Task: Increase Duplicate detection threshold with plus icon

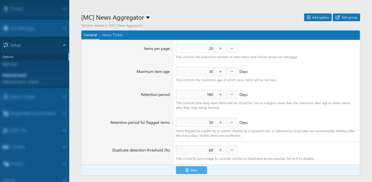Action: pos(220,150)
